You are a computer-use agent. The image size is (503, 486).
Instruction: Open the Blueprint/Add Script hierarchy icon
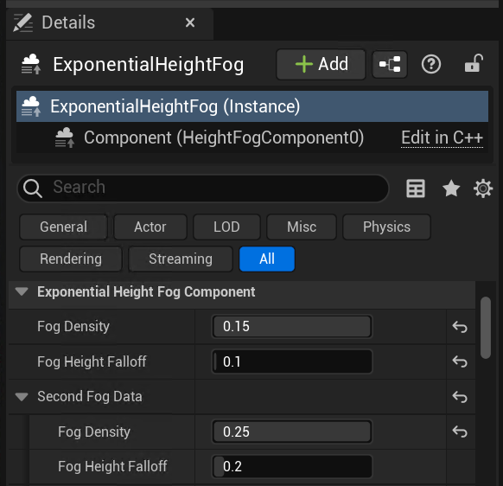click(x=390, y=64)
